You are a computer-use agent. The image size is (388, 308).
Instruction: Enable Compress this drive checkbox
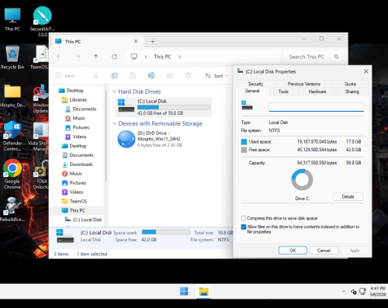pyautogui.click(x=244, y=218)
